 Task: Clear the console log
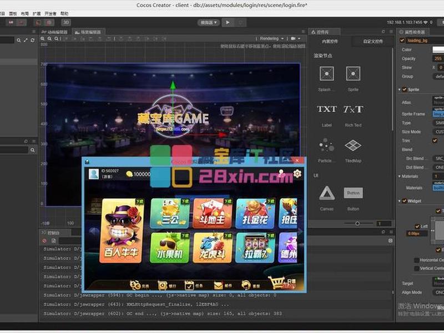point(44,241)
